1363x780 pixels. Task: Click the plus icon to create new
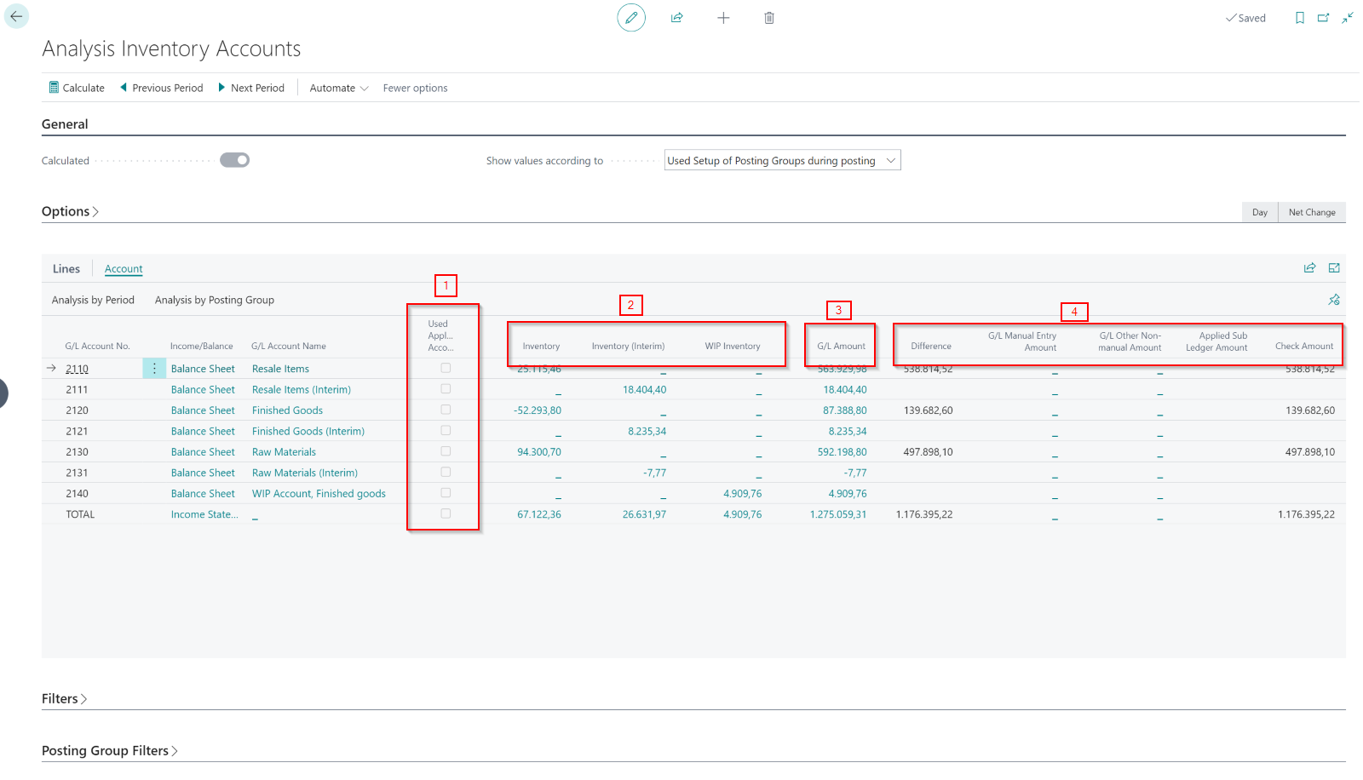(x=723, y=18)
